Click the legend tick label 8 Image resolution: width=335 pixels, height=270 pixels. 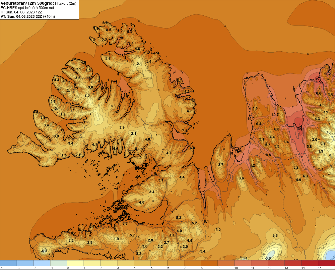(x=202, y=268)
